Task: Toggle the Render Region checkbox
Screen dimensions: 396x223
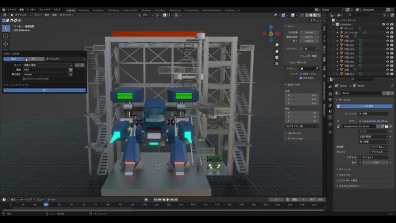Action: click(301, 56)
